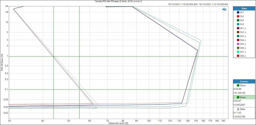The height and width of the screenshot is (125, 256).
Task: Click the 40 tick on the X axis
Action: tap(43, 121)
